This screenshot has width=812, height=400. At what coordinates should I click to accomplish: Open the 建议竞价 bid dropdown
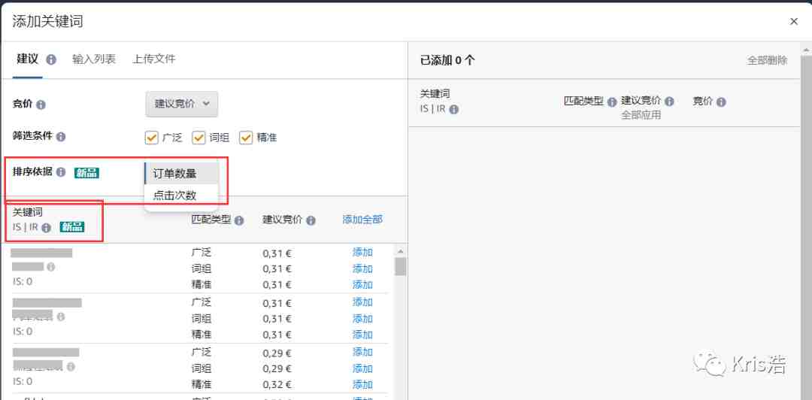[x=182, y=105]
